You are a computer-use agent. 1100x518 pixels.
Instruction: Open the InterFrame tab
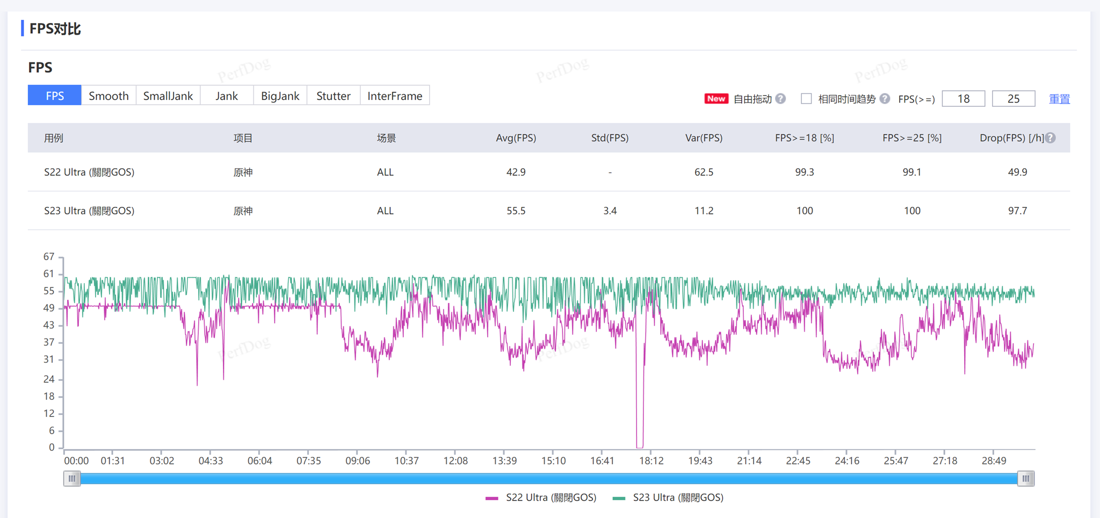(x=394, y=96)
